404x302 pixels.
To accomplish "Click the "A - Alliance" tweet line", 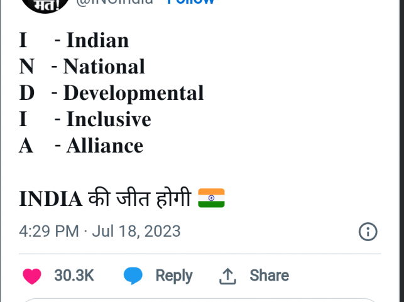I will [x=81, y=146].
